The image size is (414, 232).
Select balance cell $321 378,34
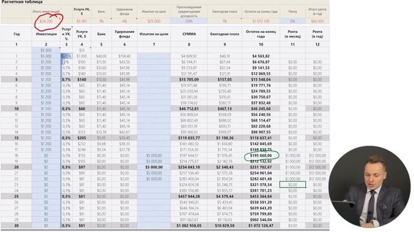tap(261, 185)
